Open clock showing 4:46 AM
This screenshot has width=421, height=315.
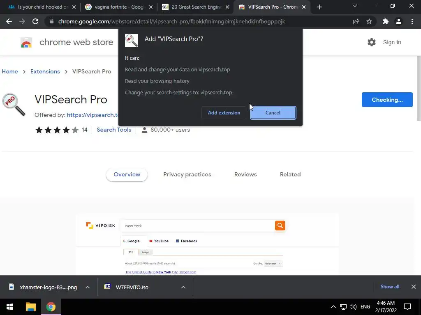tap(386, 307)
